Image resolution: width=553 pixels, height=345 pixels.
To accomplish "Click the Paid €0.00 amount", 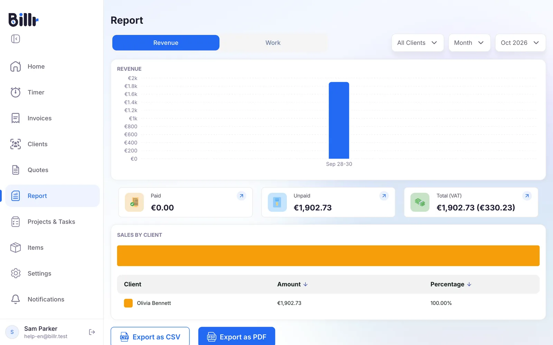I will (162, 208).
